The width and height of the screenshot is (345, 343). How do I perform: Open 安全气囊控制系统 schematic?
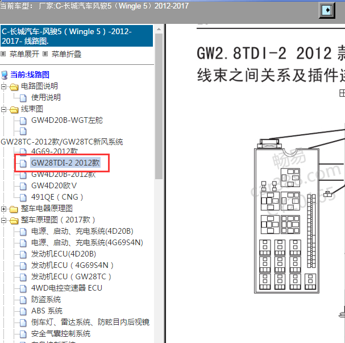pos(61,333)
